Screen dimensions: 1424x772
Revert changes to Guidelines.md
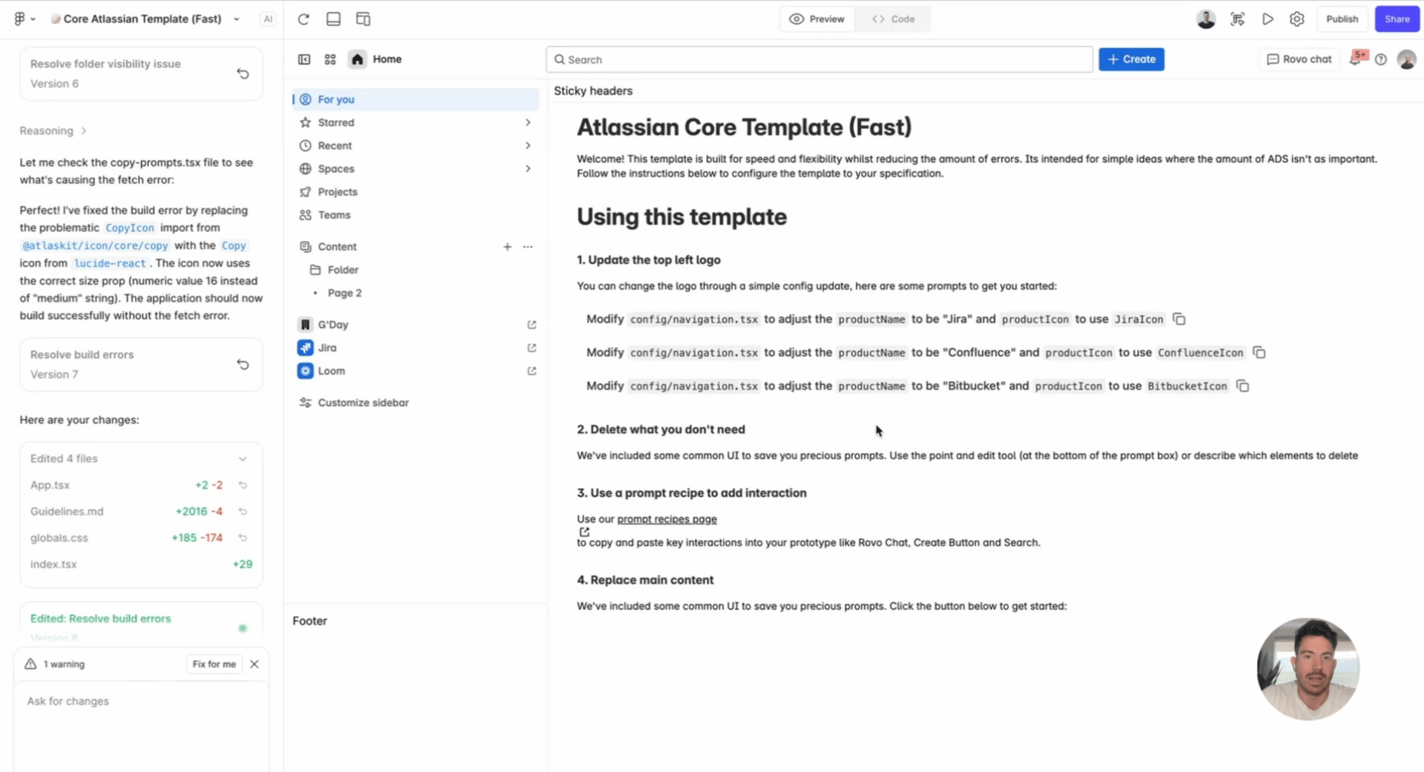[x=243, y=512]
